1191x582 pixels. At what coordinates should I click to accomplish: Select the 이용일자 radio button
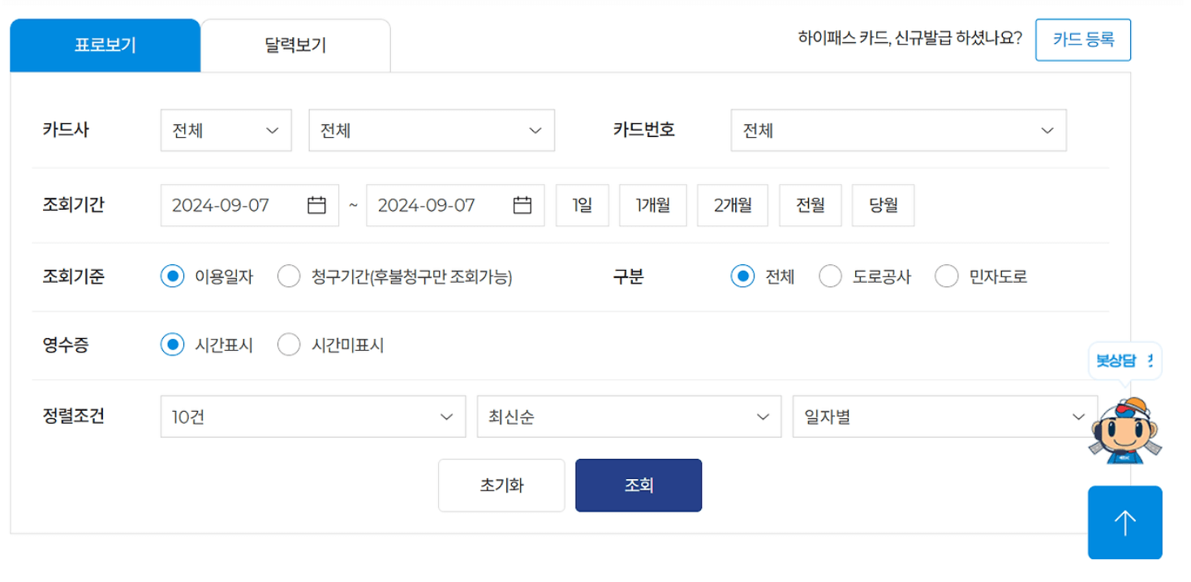pyautogui.click(x=172, y=276)
